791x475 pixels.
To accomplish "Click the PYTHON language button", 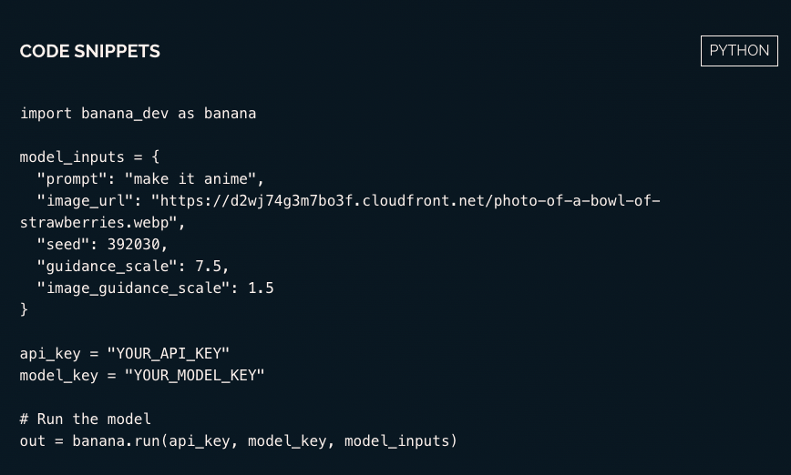I will (738, 51).
